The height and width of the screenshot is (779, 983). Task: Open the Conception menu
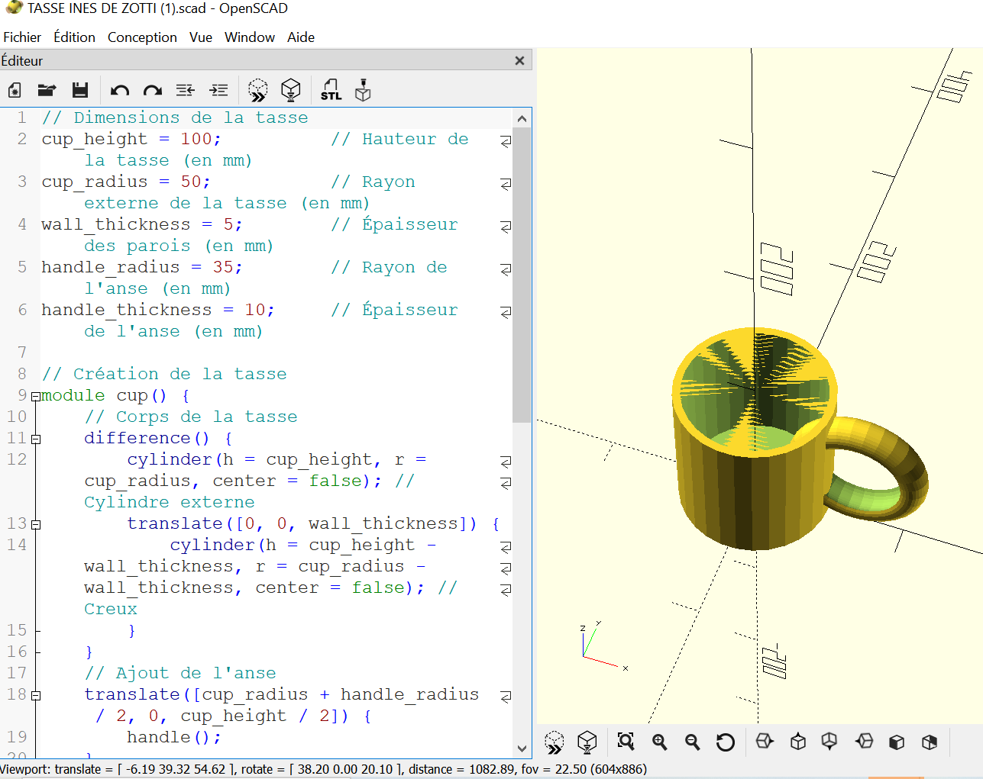pos(142,37)
